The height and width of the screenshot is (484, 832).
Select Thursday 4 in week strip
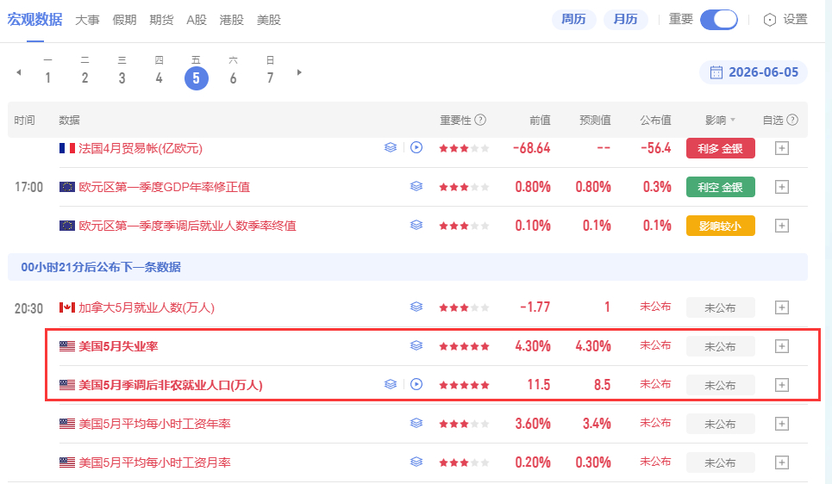(160, 78)
